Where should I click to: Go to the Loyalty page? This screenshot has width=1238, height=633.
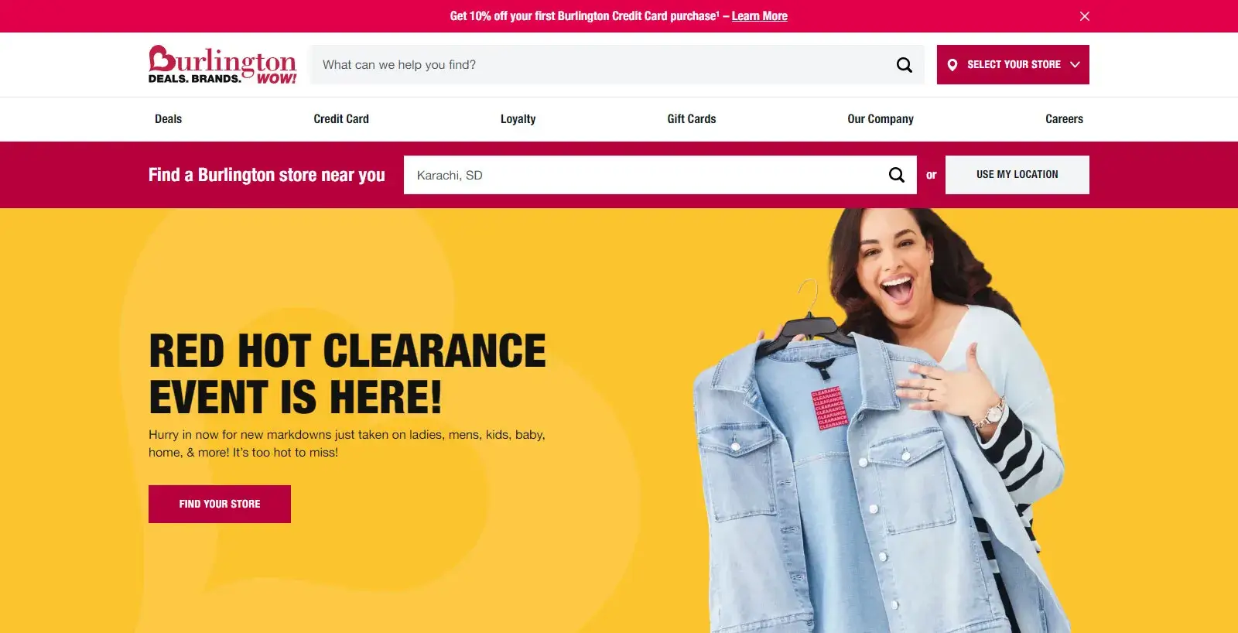tap(518, 119)
